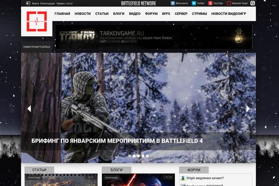The image size is (279, 186).
Task: Click the red crosshair site logo
Action: 37,21
